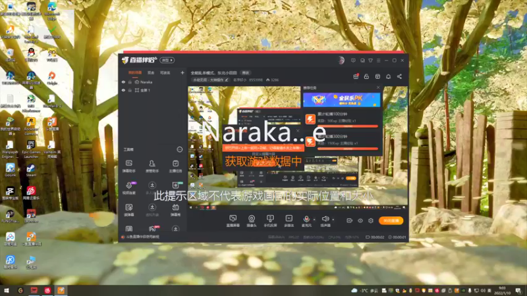Open the Epic Games Launcher desktop shortcut
Viewport: 527px width, 296px height.
point(31,149)
